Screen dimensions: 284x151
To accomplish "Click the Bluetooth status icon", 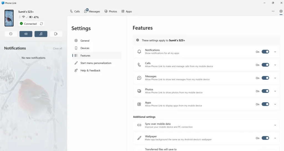I will point(20,17).
